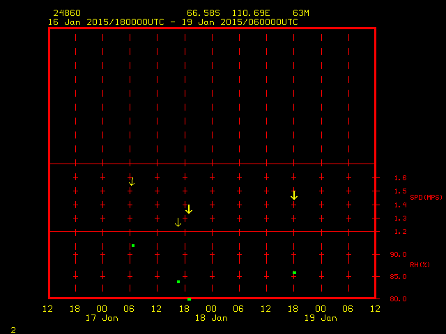Click the leftmost white wind arrow

[x=132, y=182]
